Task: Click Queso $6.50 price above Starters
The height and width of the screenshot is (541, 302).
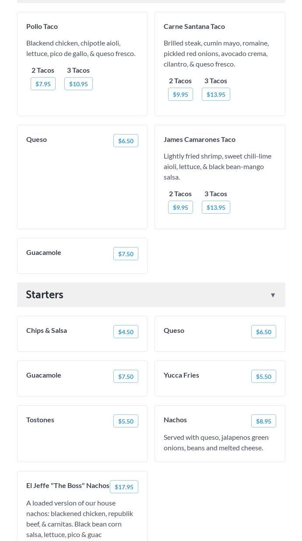Action: click(126, 141)
